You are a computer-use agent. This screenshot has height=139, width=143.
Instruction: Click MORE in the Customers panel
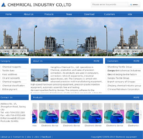coord(136,61)
